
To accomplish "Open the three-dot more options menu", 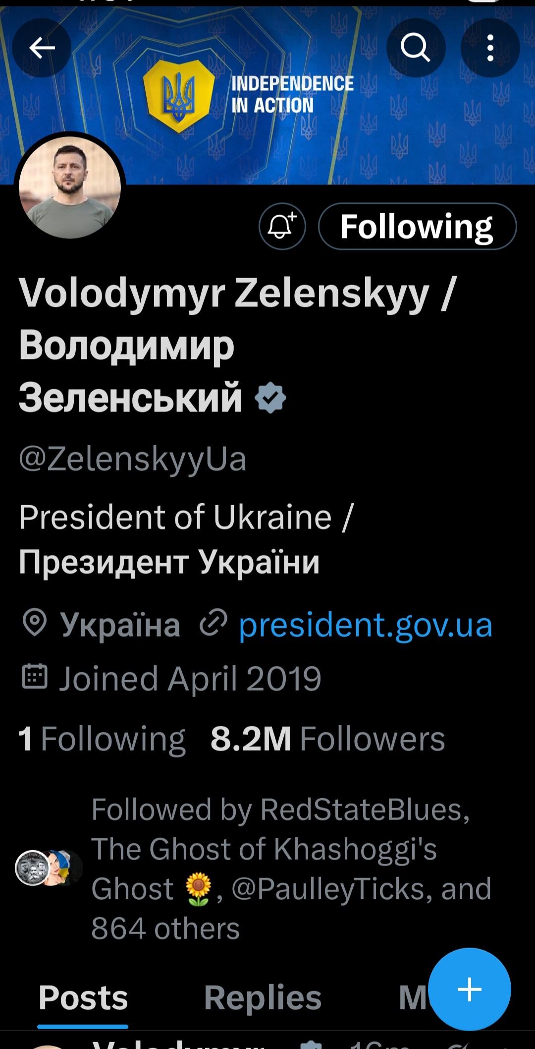I will click(x=490, y=48).
